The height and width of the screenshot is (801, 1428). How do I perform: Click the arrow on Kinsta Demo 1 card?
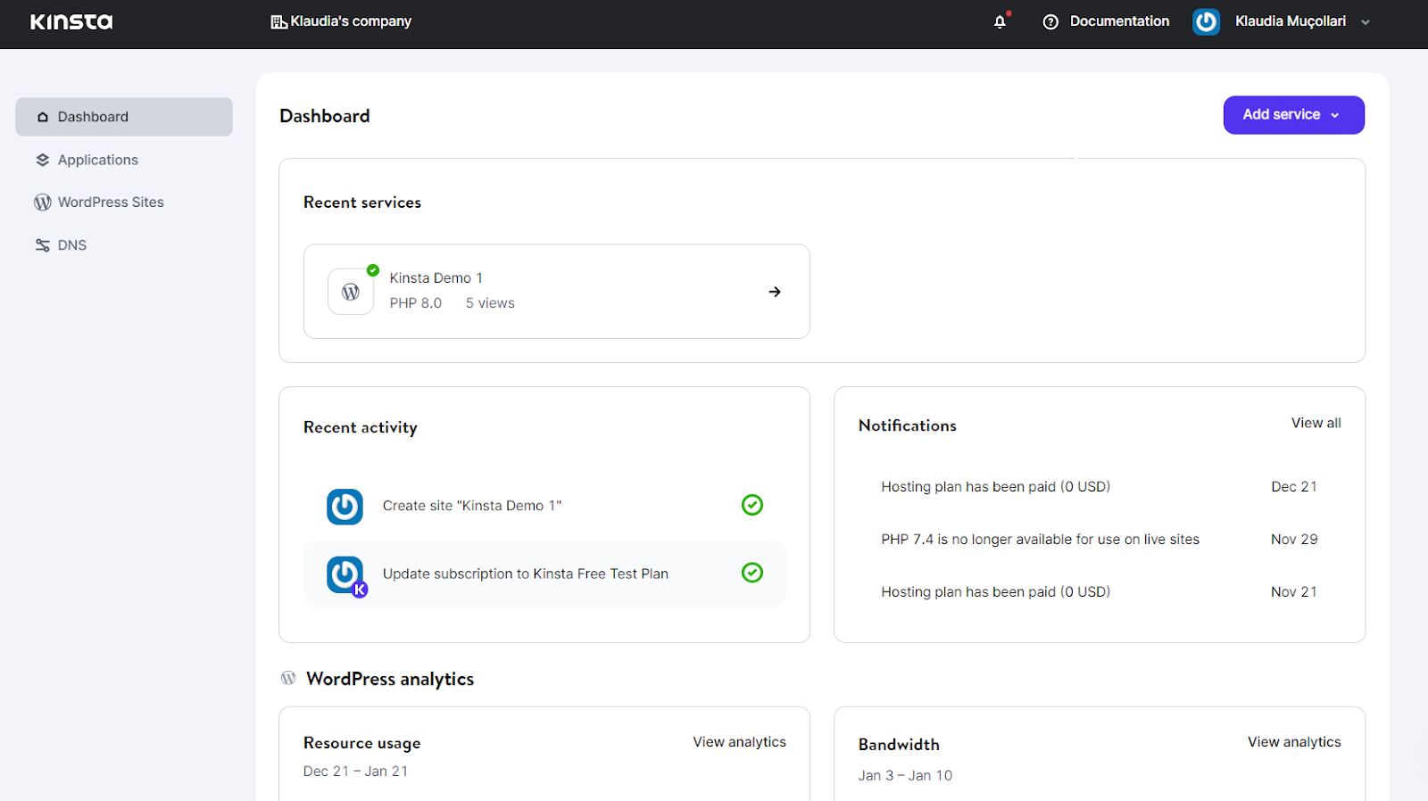click(775, 292)
